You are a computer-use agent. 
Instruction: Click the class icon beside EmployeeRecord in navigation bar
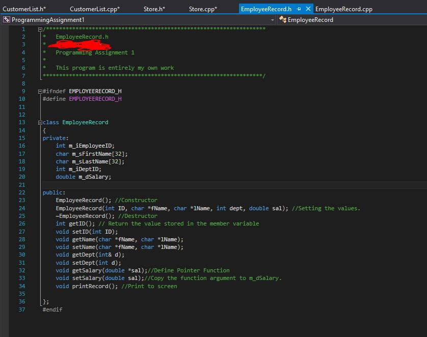(x=283, y=19)
